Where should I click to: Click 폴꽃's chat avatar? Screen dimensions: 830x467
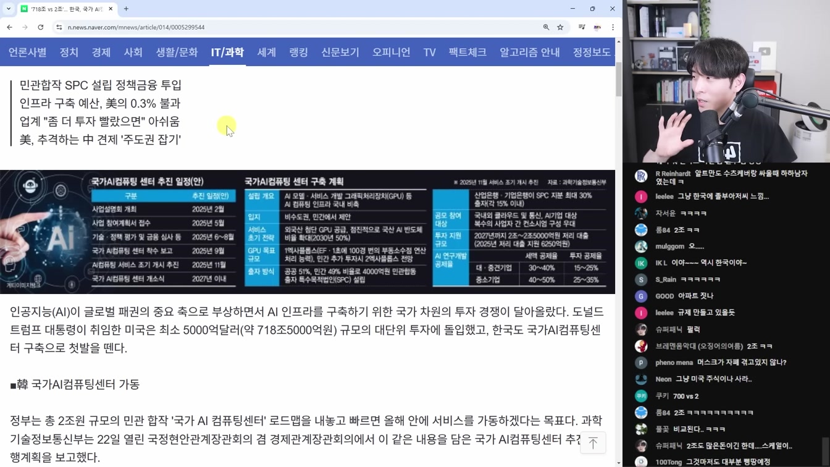click(641, 429)
